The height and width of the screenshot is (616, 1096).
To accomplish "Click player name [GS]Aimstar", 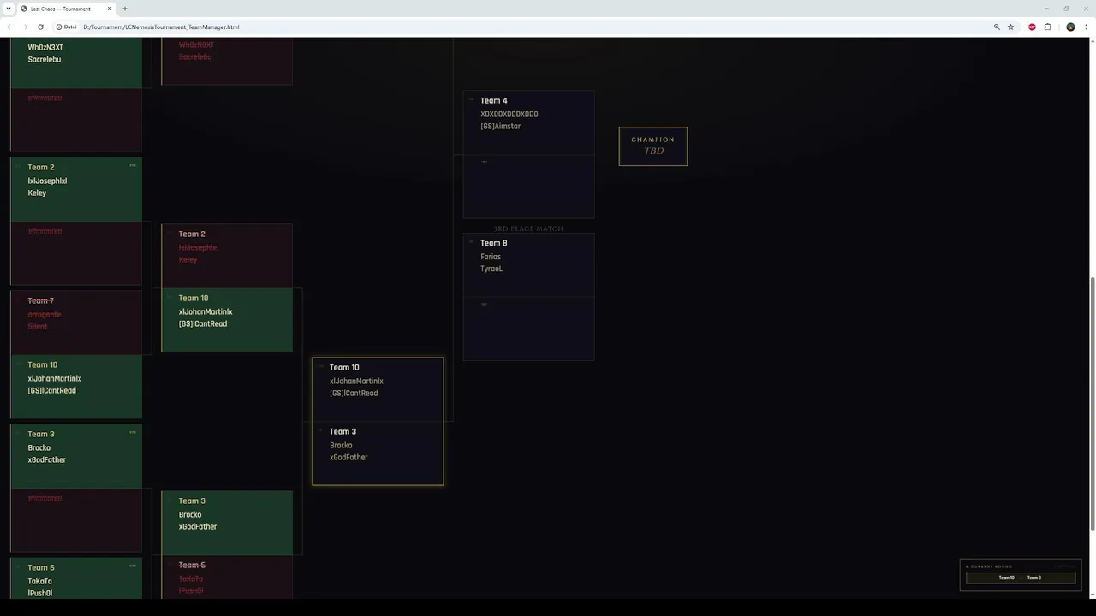I will tap(501, 126).
